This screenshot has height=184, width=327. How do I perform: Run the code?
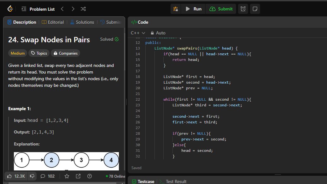[x=193, y=9]
